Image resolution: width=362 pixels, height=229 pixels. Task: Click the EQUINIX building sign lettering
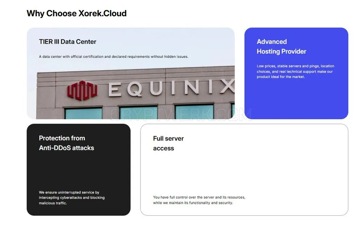[x=171, y=87]
